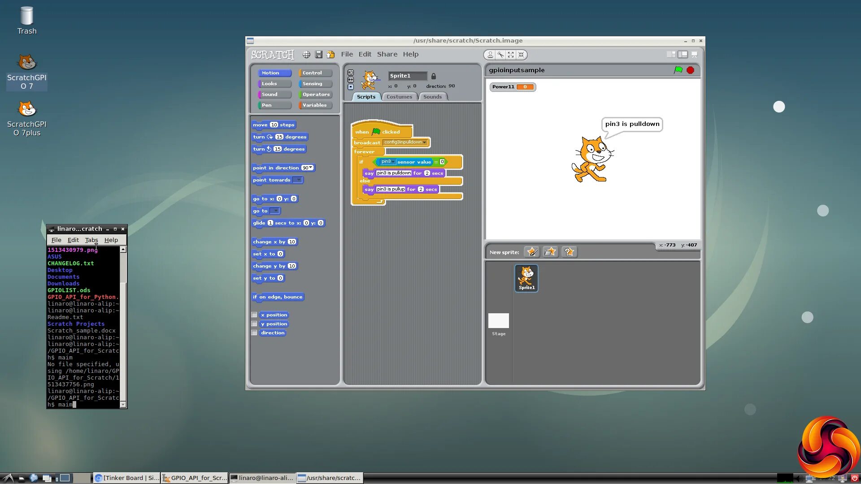Image resolution: width=861 pixels, height=484 pixels.
Task: Save project with the floppy disk icon
Action: 319,55
